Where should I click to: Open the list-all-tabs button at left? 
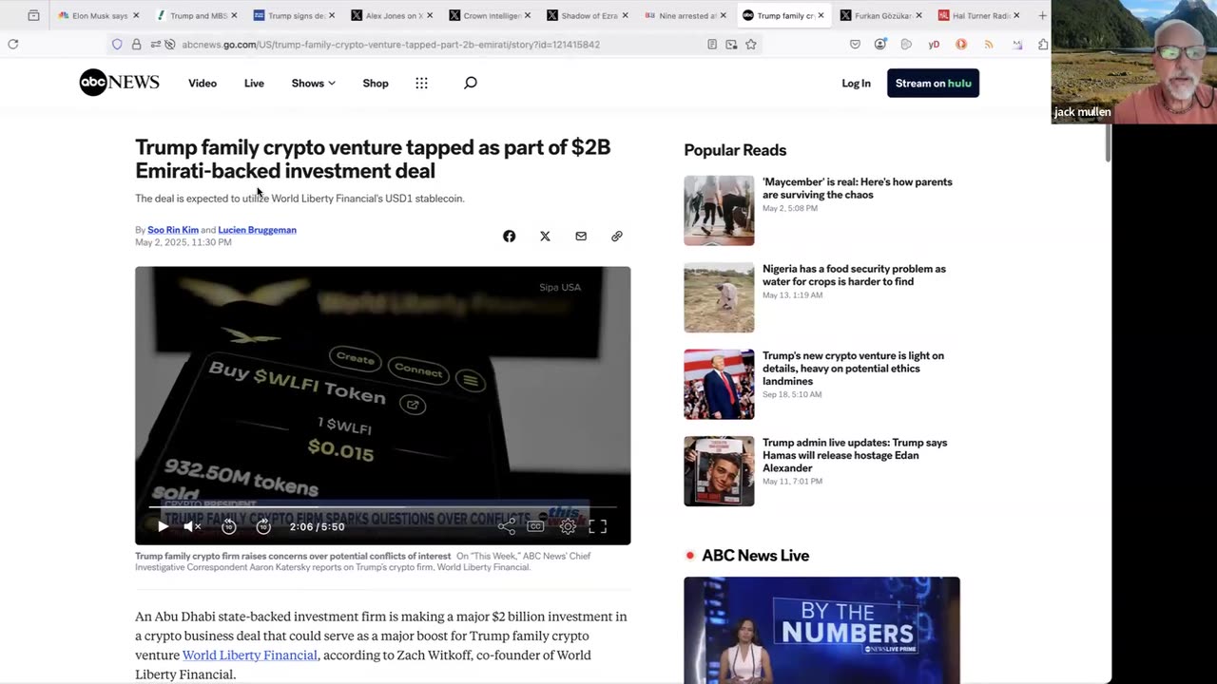[x=33, y=15]
